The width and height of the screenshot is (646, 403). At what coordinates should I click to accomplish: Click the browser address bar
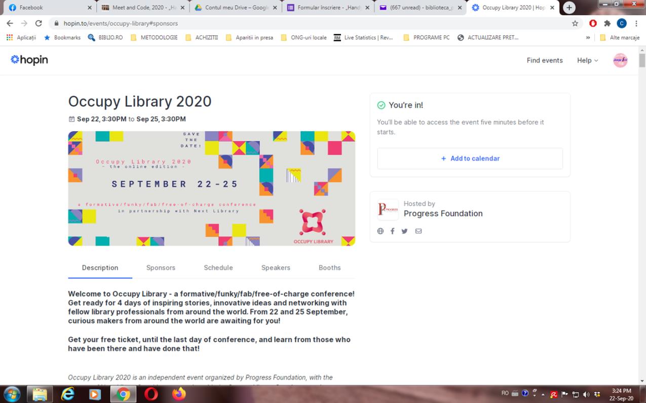[304, 23]
